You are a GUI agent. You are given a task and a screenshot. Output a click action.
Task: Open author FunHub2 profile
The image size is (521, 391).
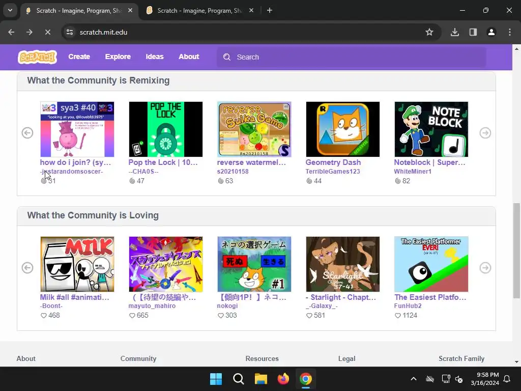click(408, 306)
